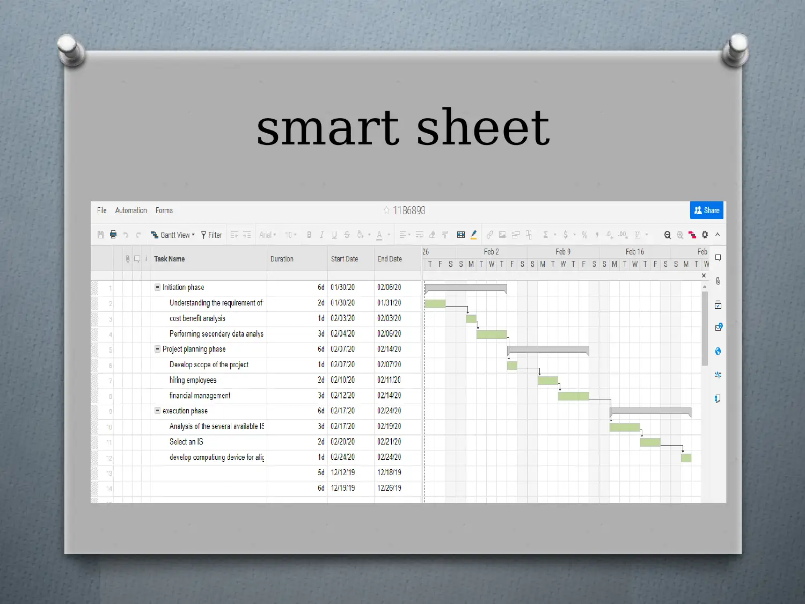Open the attachments paperclip in right sidebar

point(718,281)
